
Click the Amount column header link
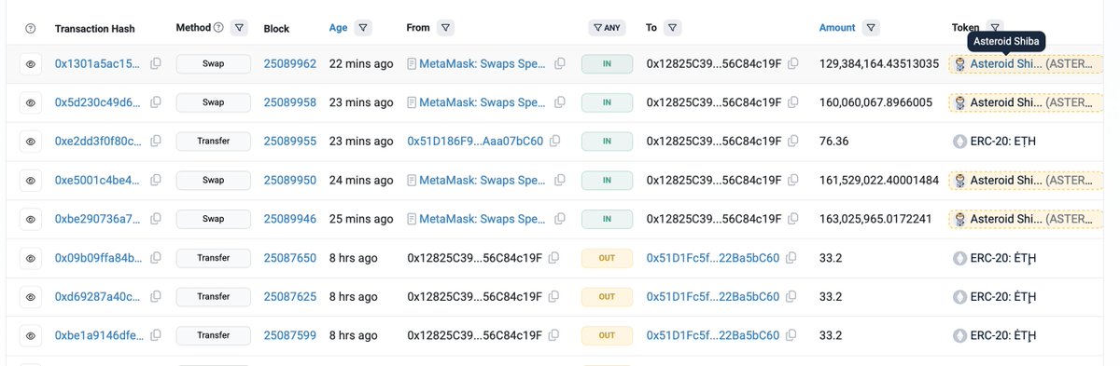pos(837,28)
